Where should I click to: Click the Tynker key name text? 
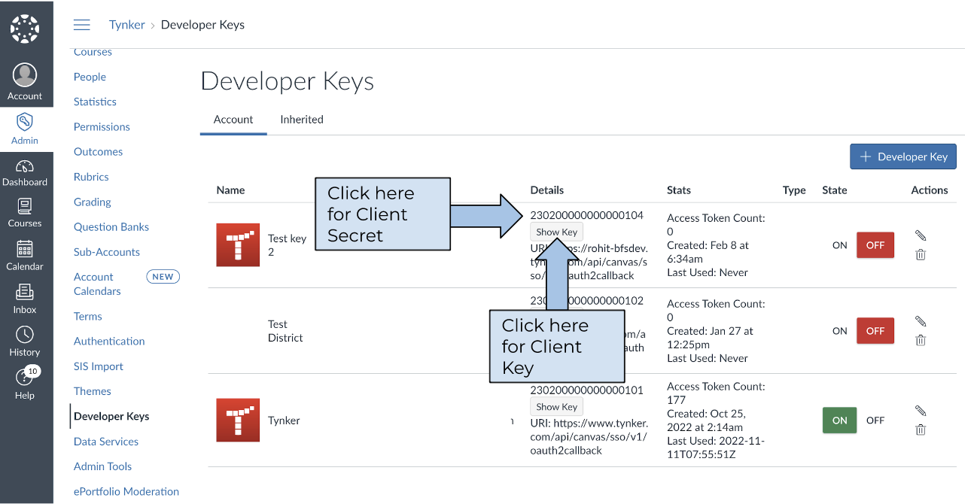pyautogui.click(x=284, y=421)
